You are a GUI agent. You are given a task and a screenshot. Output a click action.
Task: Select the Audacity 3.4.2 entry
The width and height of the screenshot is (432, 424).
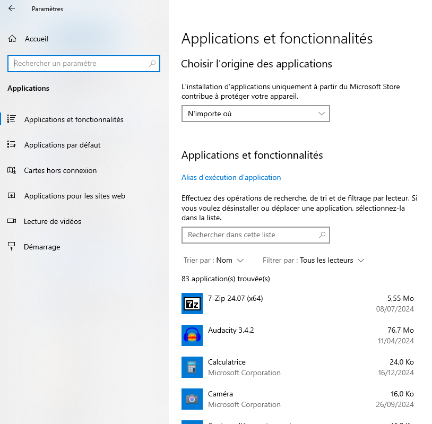(x=298, y=335)
